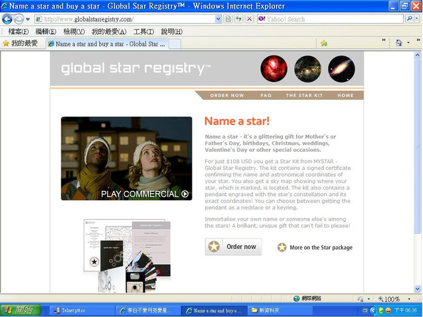Screen dimensions: 423x317
Task: Refresh the page with green arrows icon
Action: click(x=239, y=19)
